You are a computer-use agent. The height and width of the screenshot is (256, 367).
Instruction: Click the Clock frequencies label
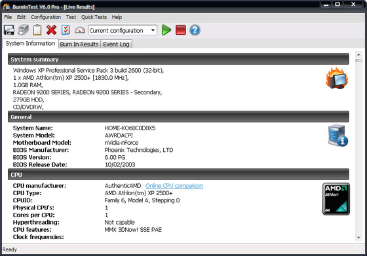tap(39, 237)
